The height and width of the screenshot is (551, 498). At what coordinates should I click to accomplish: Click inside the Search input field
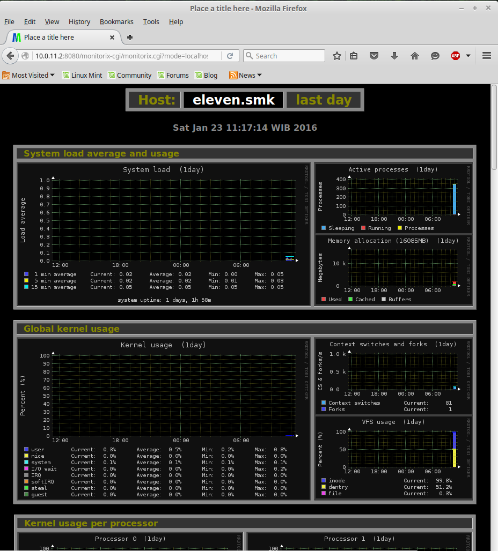[x=284, y=56]
